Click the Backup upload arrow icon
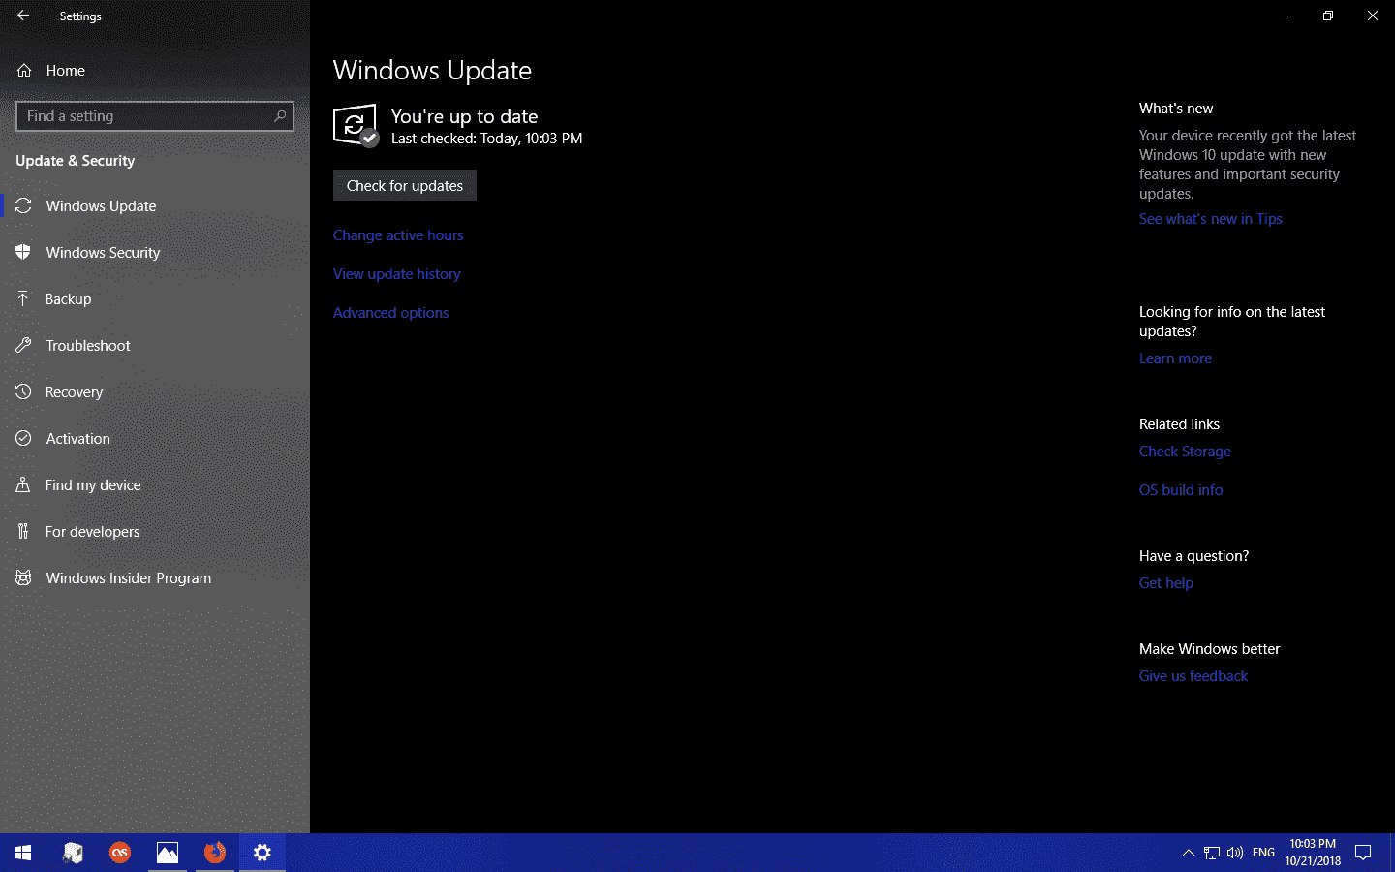The width and height of the screenshot is (1395, 872). tap(23, 298)
